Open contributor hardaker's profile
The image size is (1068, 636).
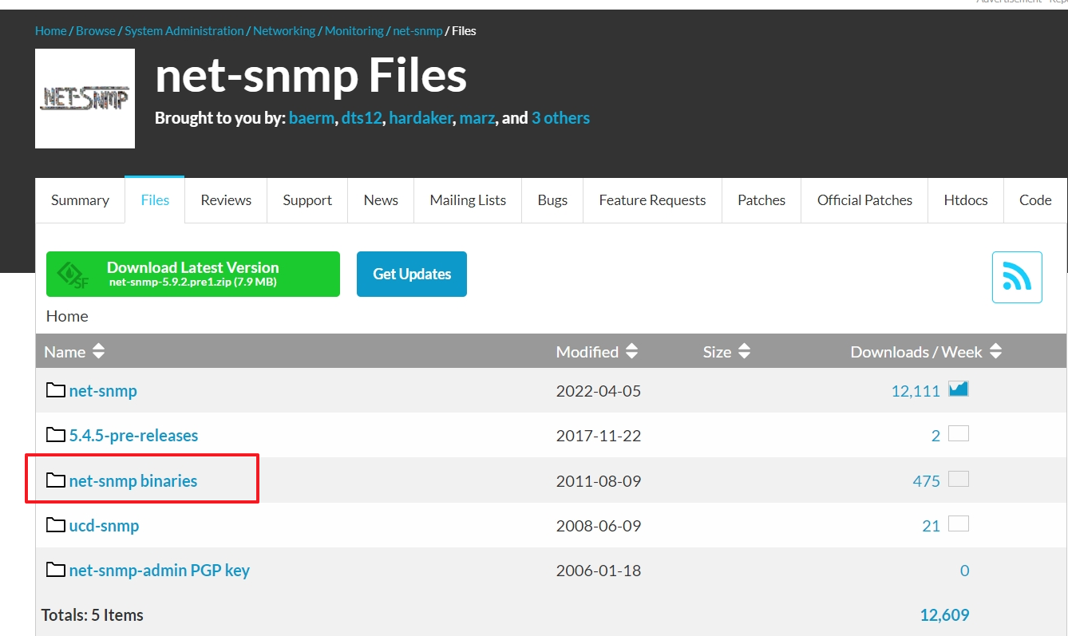pos(421,118)
